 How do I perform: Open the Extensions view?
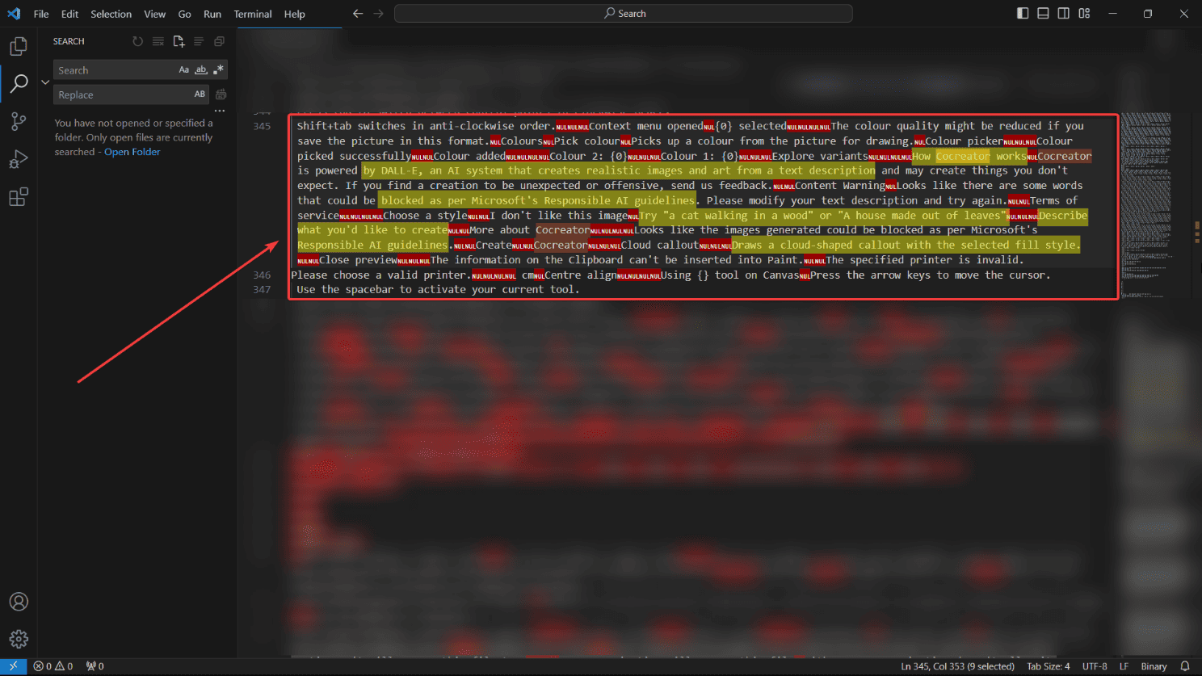[19, 197]
